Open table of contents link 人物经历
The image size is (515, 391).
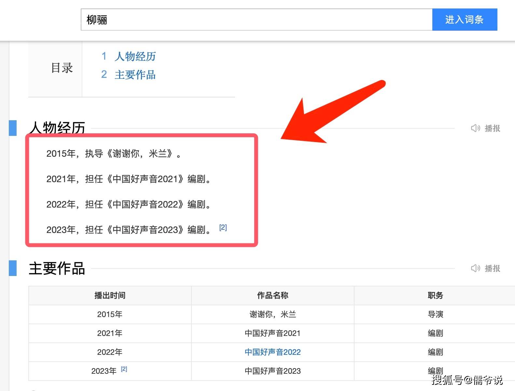click(x=135, y=56)
